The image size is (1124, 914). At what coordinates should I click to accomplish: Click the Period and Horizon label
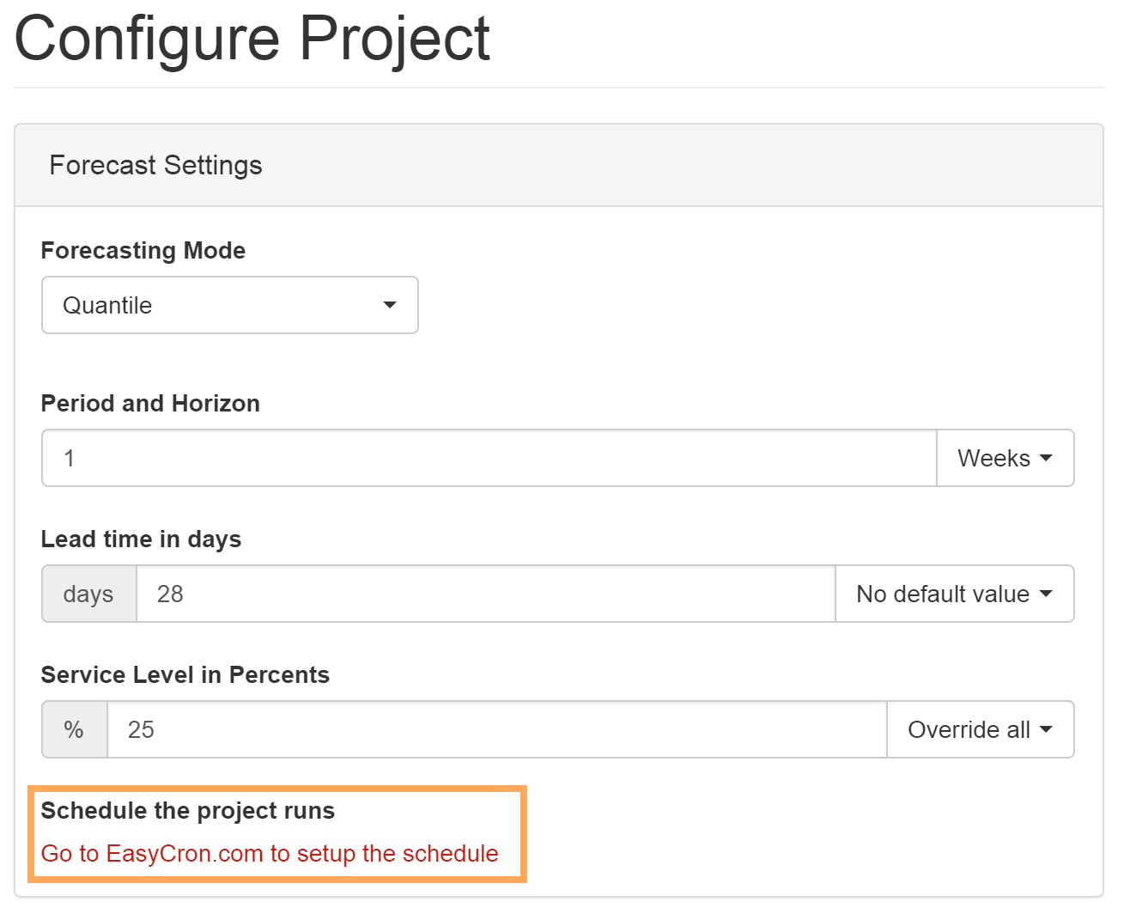tap(150, 403)
